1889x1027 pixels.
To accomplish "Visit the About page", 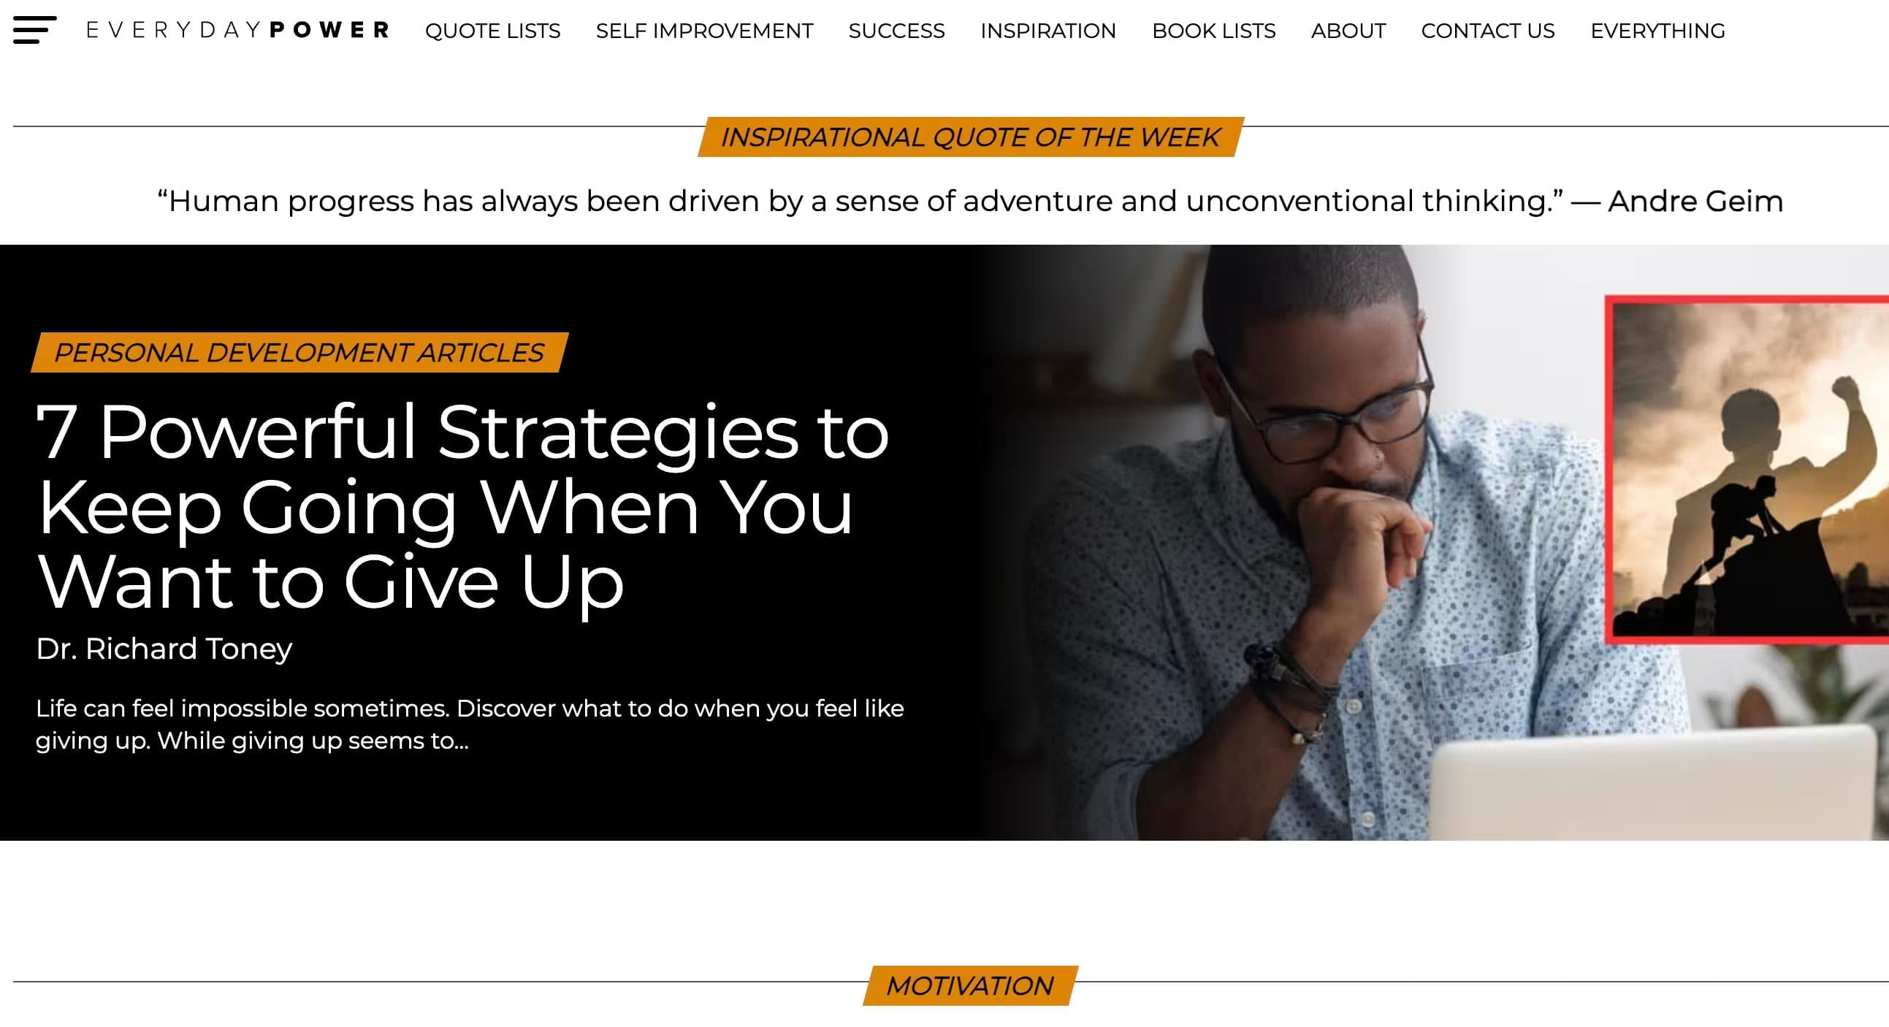I will point(1348,31).
